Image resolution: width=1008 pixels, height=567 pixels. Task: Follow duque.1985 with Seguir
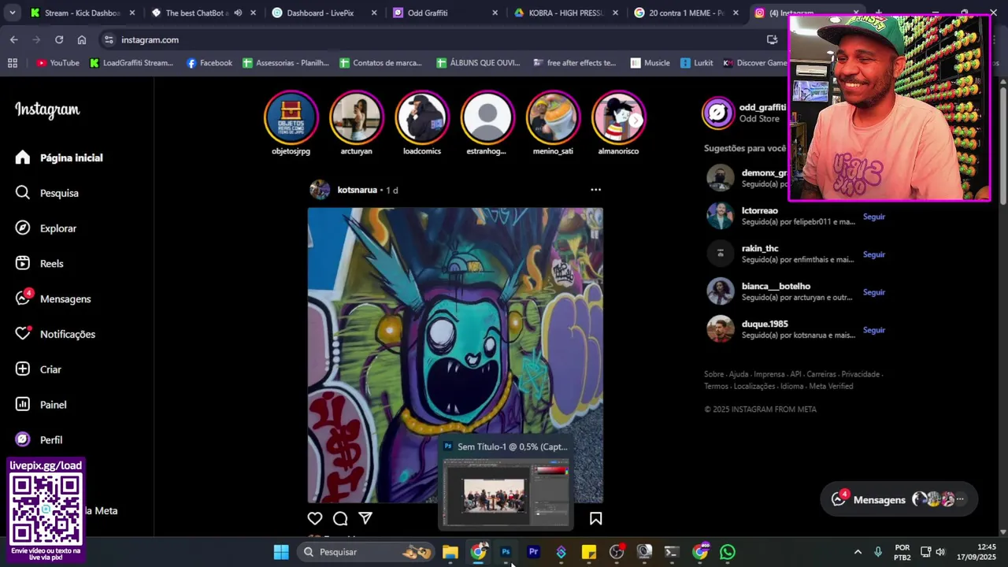(x=874, y=330)
